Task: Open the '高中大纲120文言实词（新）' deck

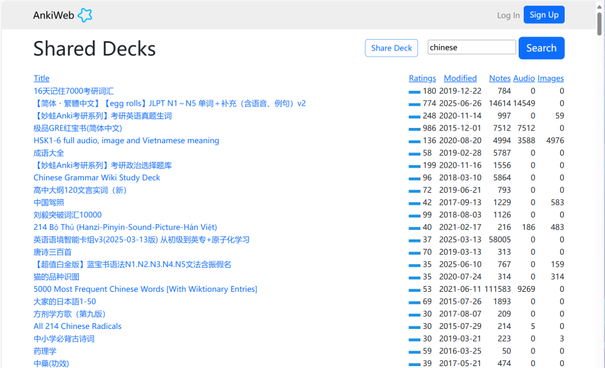Action: 80,190
